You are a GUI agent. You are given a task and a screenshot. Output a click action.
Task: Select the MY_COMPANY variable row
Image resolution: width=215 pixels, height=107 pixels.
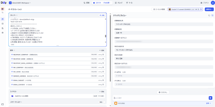click(58, 67)
